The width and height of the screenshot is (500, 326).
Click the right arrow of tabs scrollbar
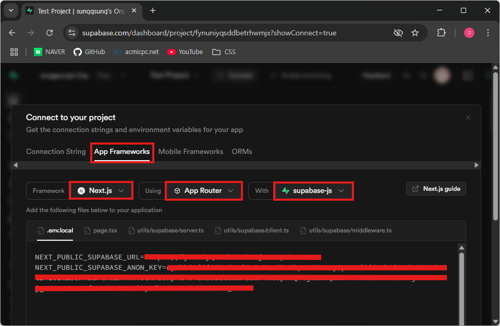point(476,165)
